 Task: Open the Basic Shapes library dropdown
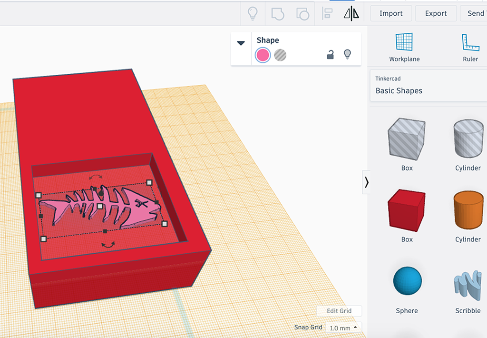click(x=429, y=86)
